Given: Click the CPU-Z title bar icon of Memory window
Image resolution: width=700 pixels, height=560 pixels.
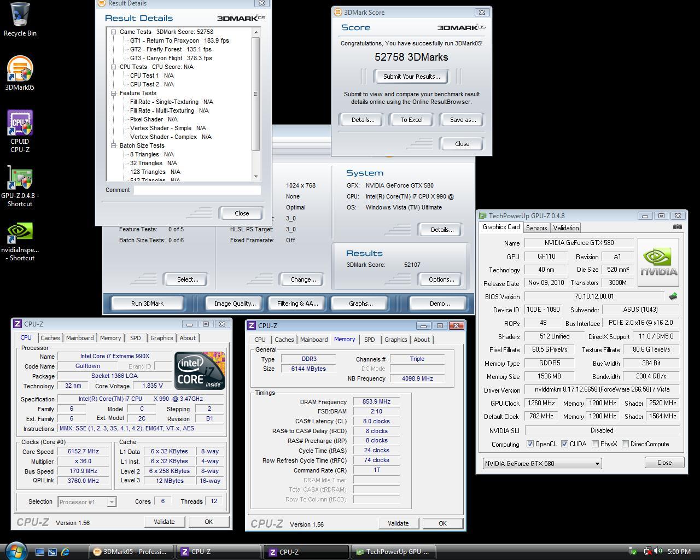Looking at the screenshot, I should (x=252, y=325).
